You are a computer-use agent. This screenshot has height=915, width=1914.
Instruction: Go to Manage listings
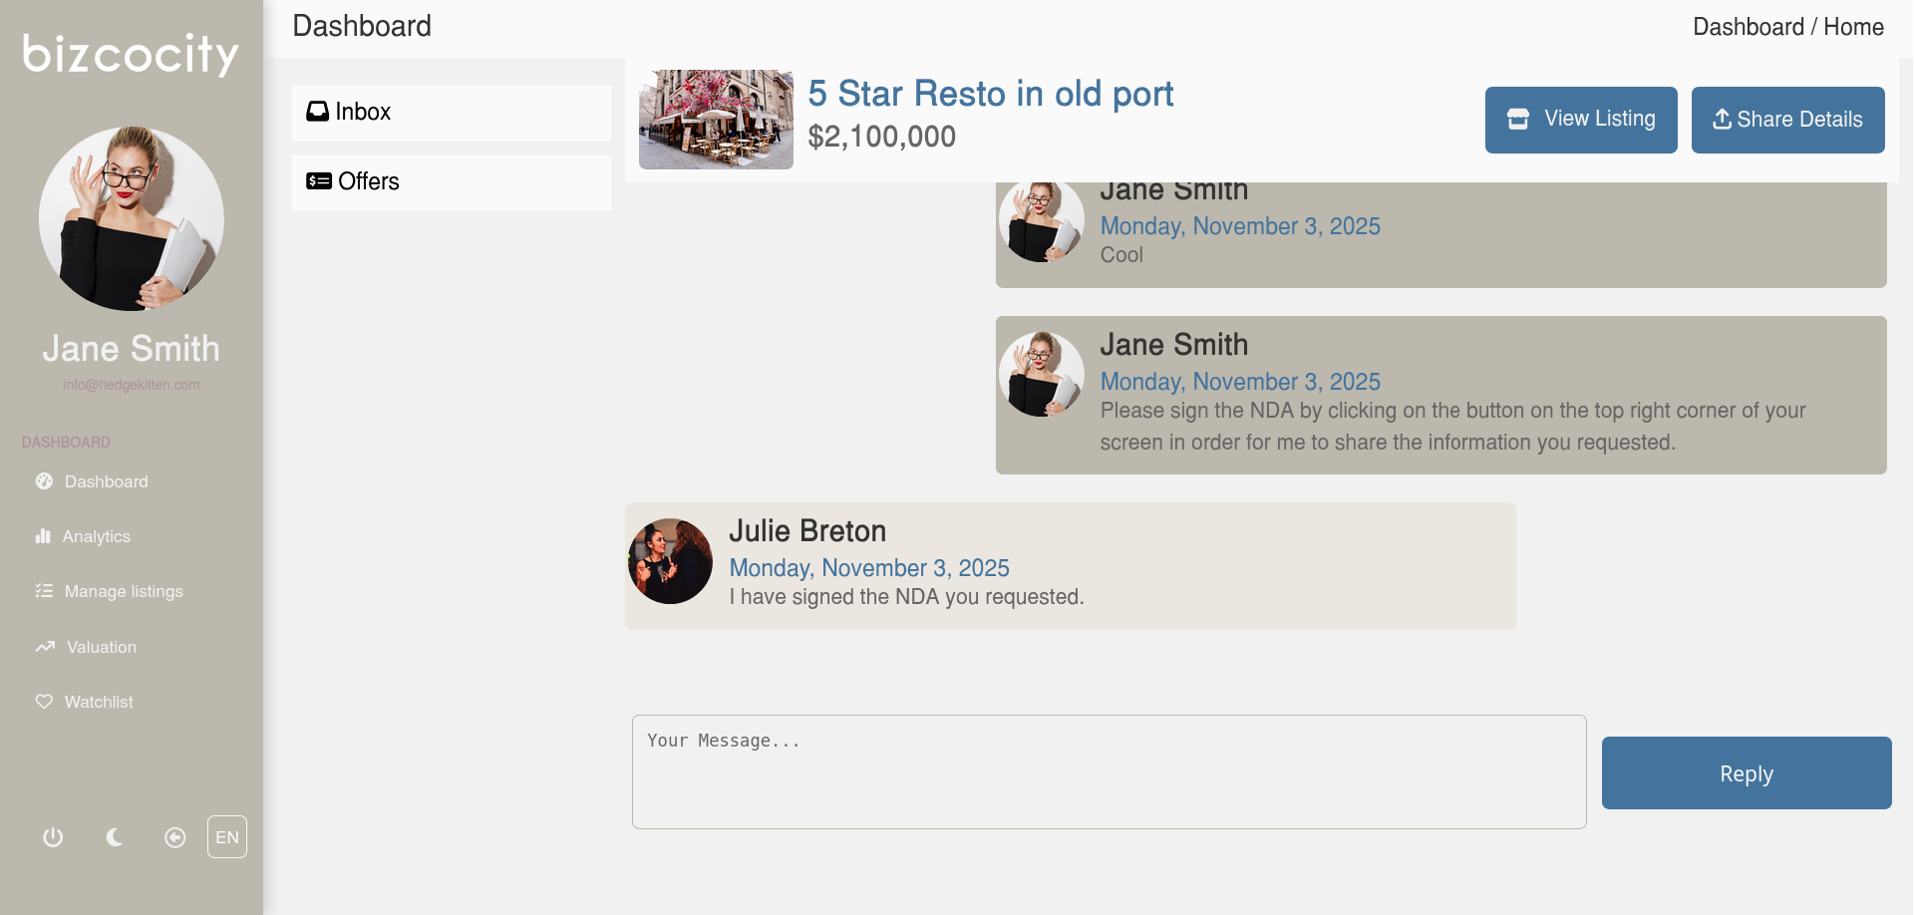point(123,591)
